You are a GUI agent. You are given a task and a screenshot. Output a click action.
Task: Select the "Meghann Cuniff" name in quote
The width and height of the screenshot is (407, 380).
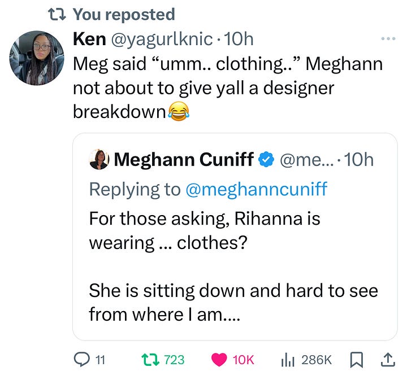(183, 160)
